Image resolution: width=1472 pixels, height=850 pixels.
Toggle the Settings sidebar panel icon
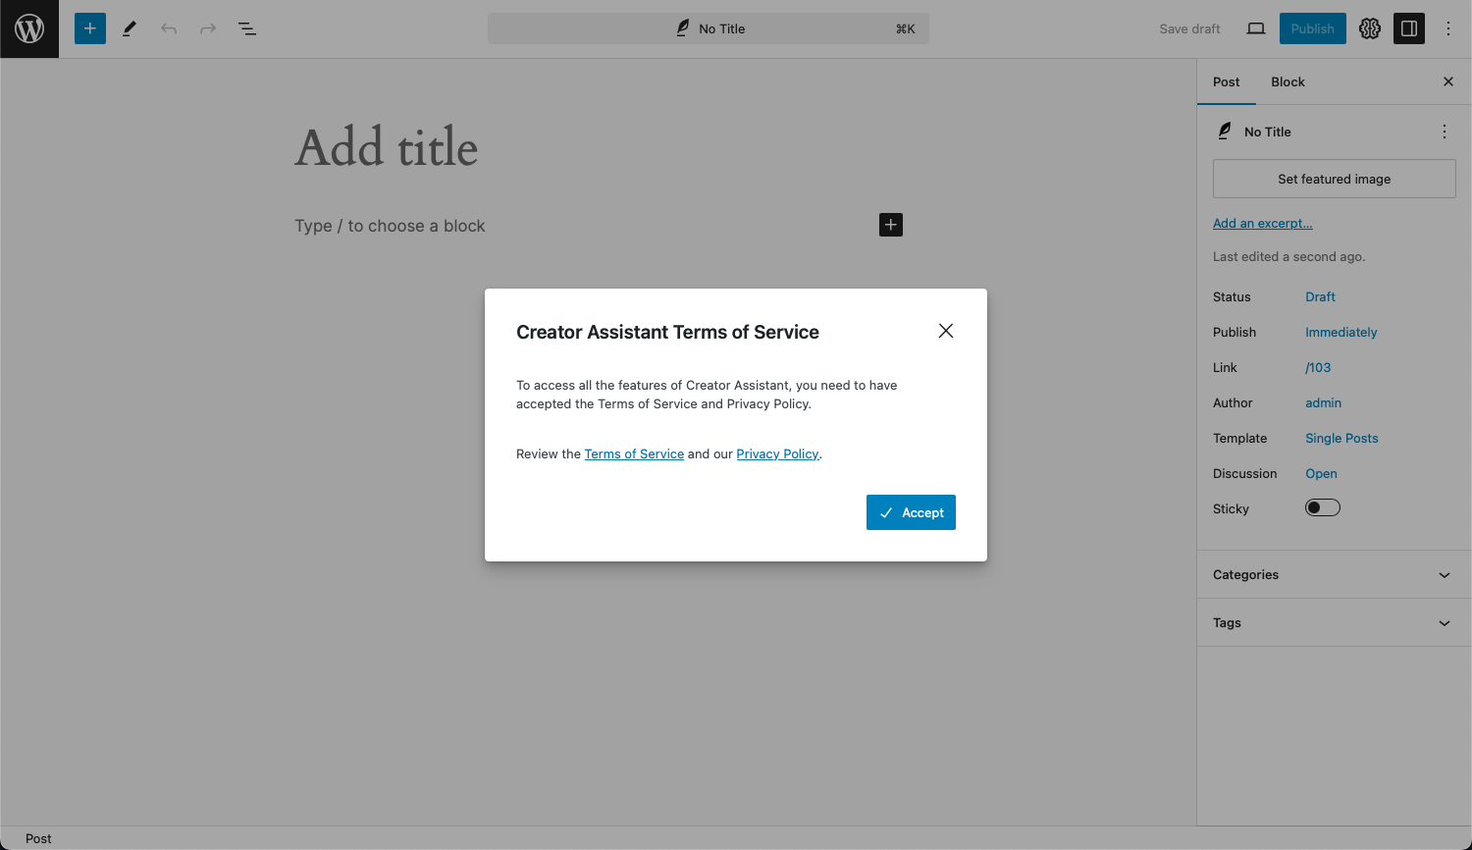tap(1409, 28)
